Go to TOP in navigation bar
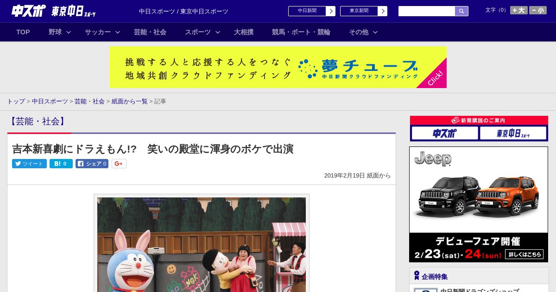Image resolution: width=556 pixels, height=292 pixels. click(23, 32)
